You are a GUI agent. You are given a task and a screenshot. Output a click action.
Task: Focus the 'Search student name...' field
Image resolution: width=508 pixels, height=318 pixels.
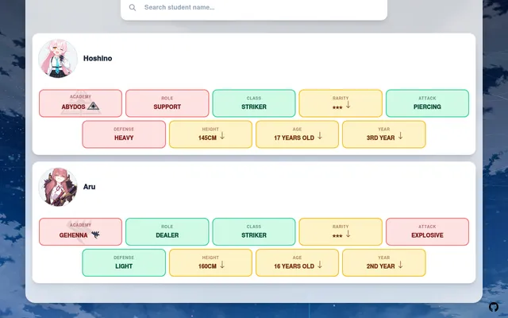click(x=254, y=7)
